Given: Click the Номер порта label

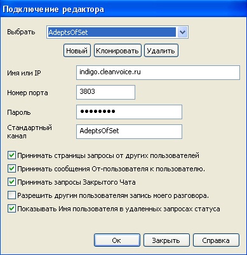Looking at the screenshot, I should (27, 93).
